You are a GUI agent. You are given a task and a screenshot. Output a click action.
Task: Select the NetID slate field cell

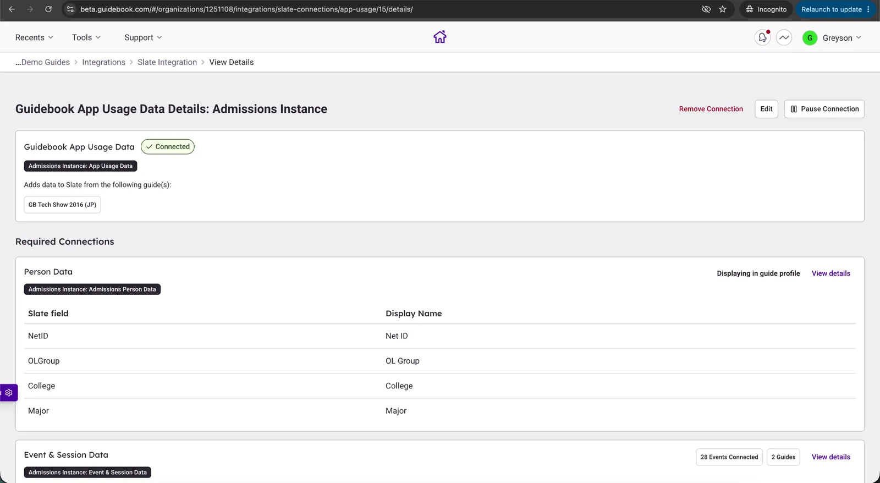(38, 336)
